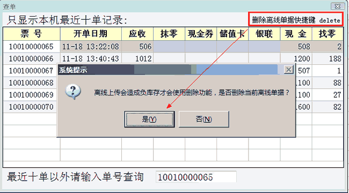Select ticket number 10010000066 cell
349x193 pixels.
point(31,58)
